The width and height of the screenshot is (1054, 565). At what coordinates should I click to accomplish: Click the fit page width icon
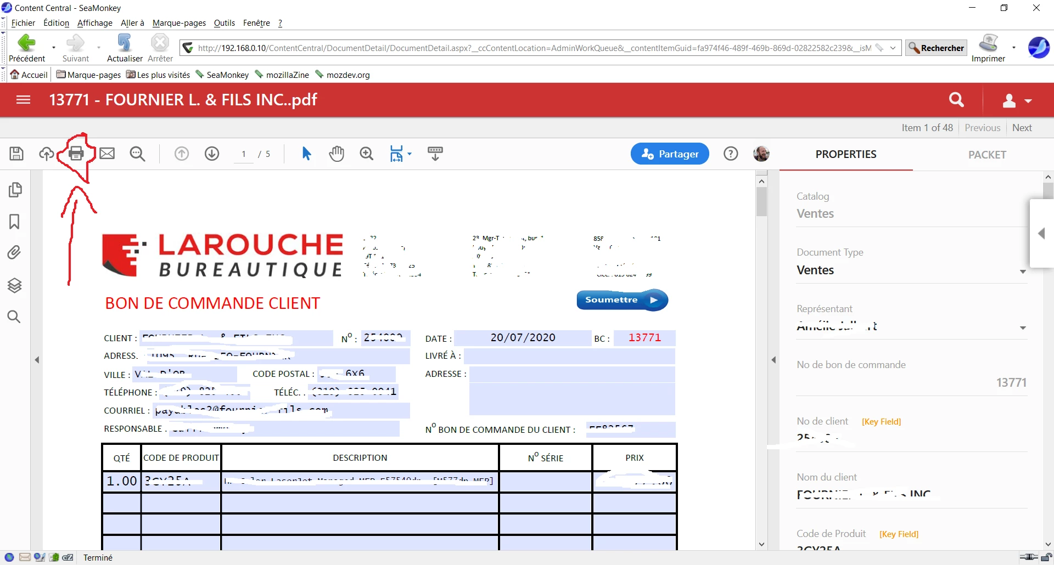[x=396, y=154]
